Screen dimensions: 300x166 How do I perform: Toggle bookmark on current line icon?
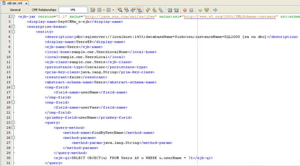pos(161,10)
